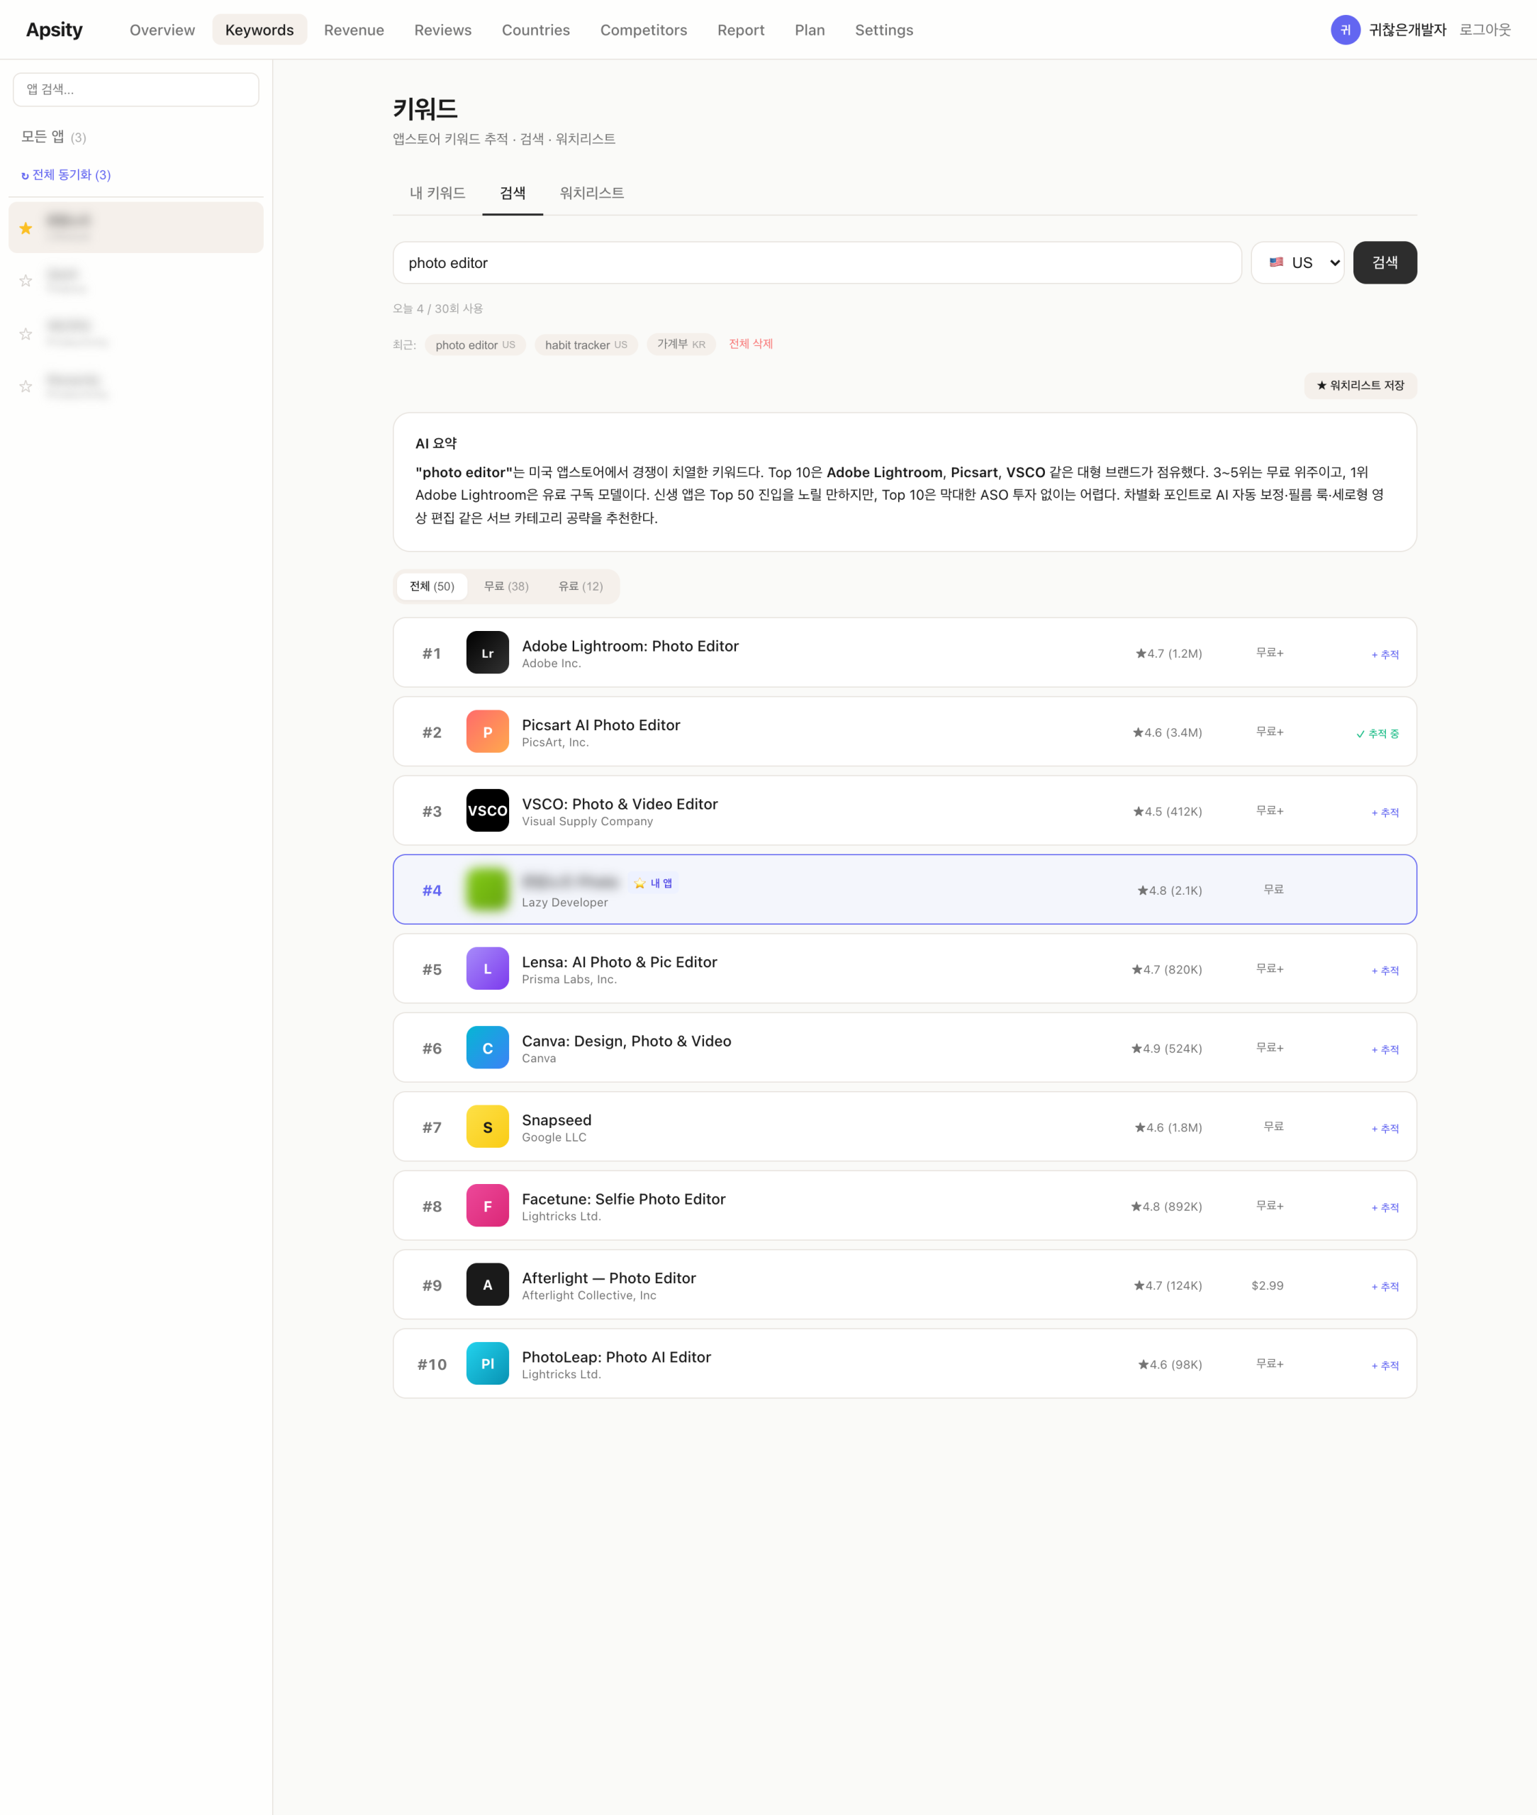Switch to the 워치리스트 tab

tap(592, 193)
